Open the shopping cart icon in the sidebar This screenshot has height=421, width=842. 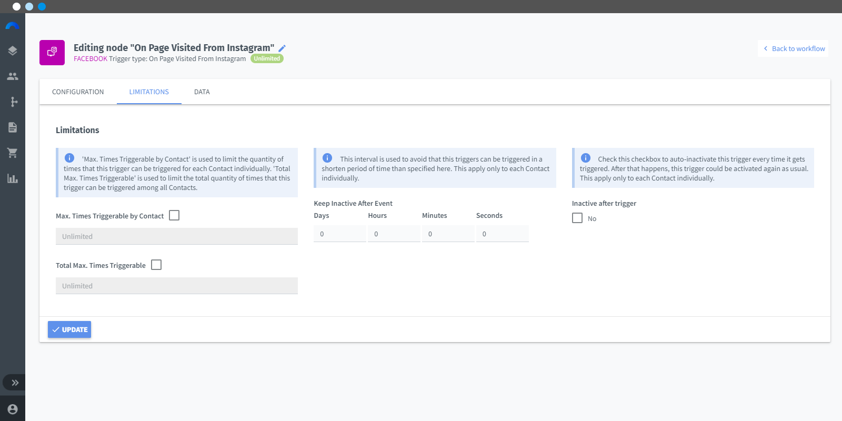pyautogui.click(x=13, y=153)
